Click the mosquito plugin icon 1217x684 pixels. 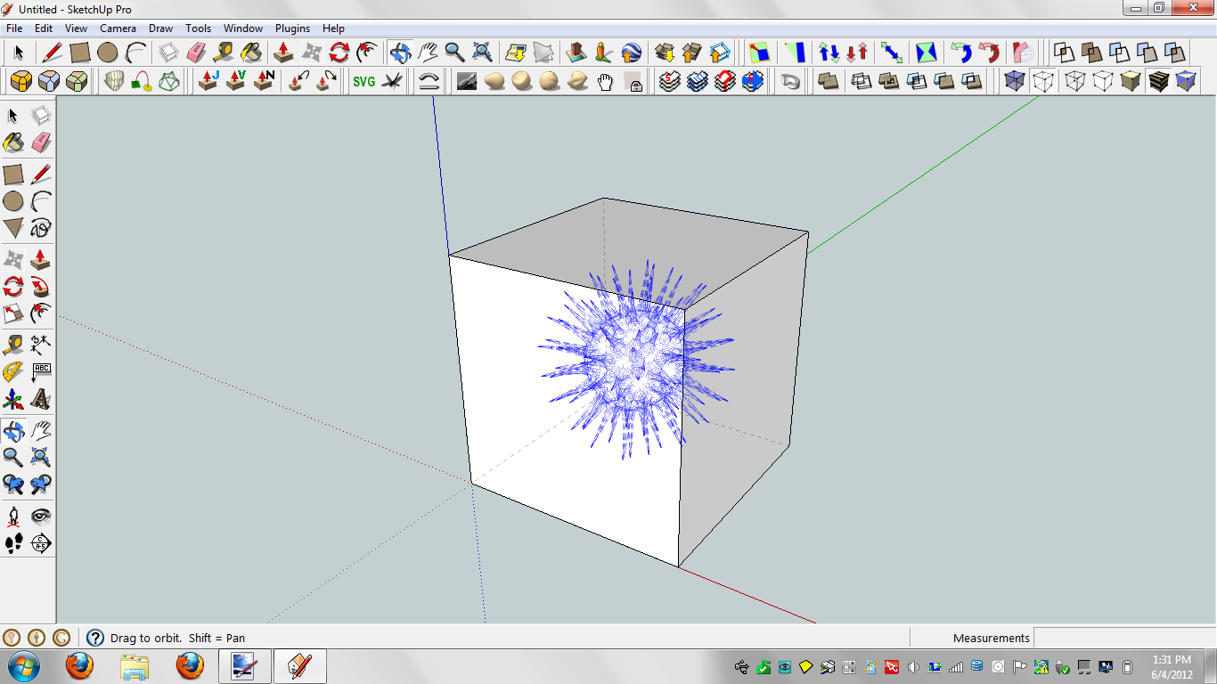393,81
